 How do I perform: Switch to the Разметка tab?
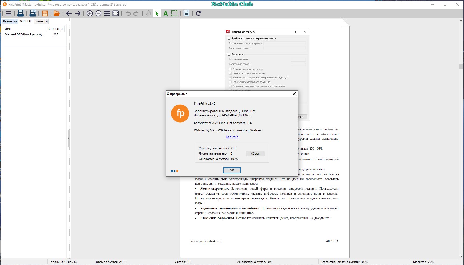click(10, 21)
